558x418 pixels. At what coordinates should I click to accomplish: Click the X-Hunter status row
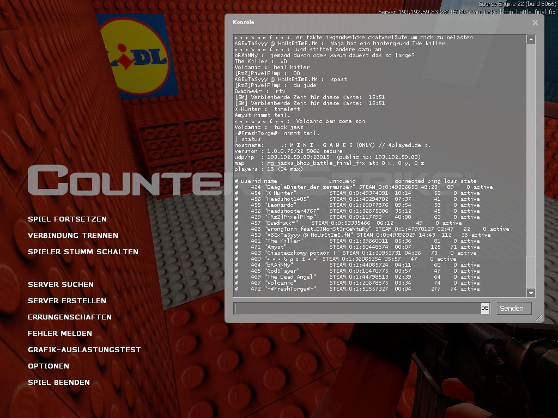(x=357, y=193)
